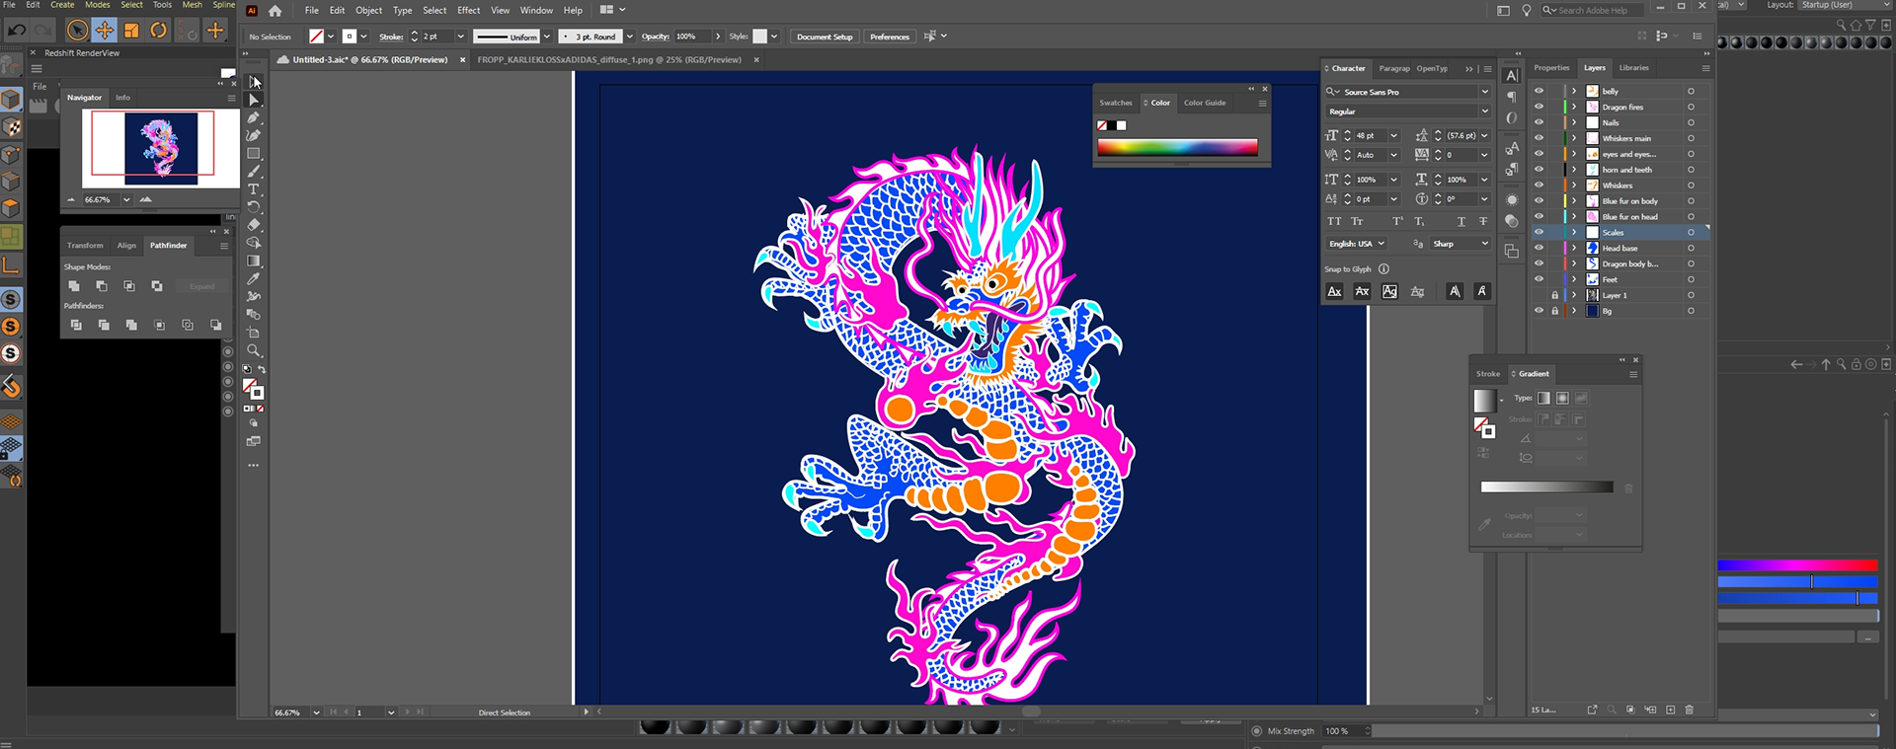Image resolution: width=1896 pixels, height=749 pixels.
Task: Click Navigator thumbnail preview
Action: tap(161, 147)
